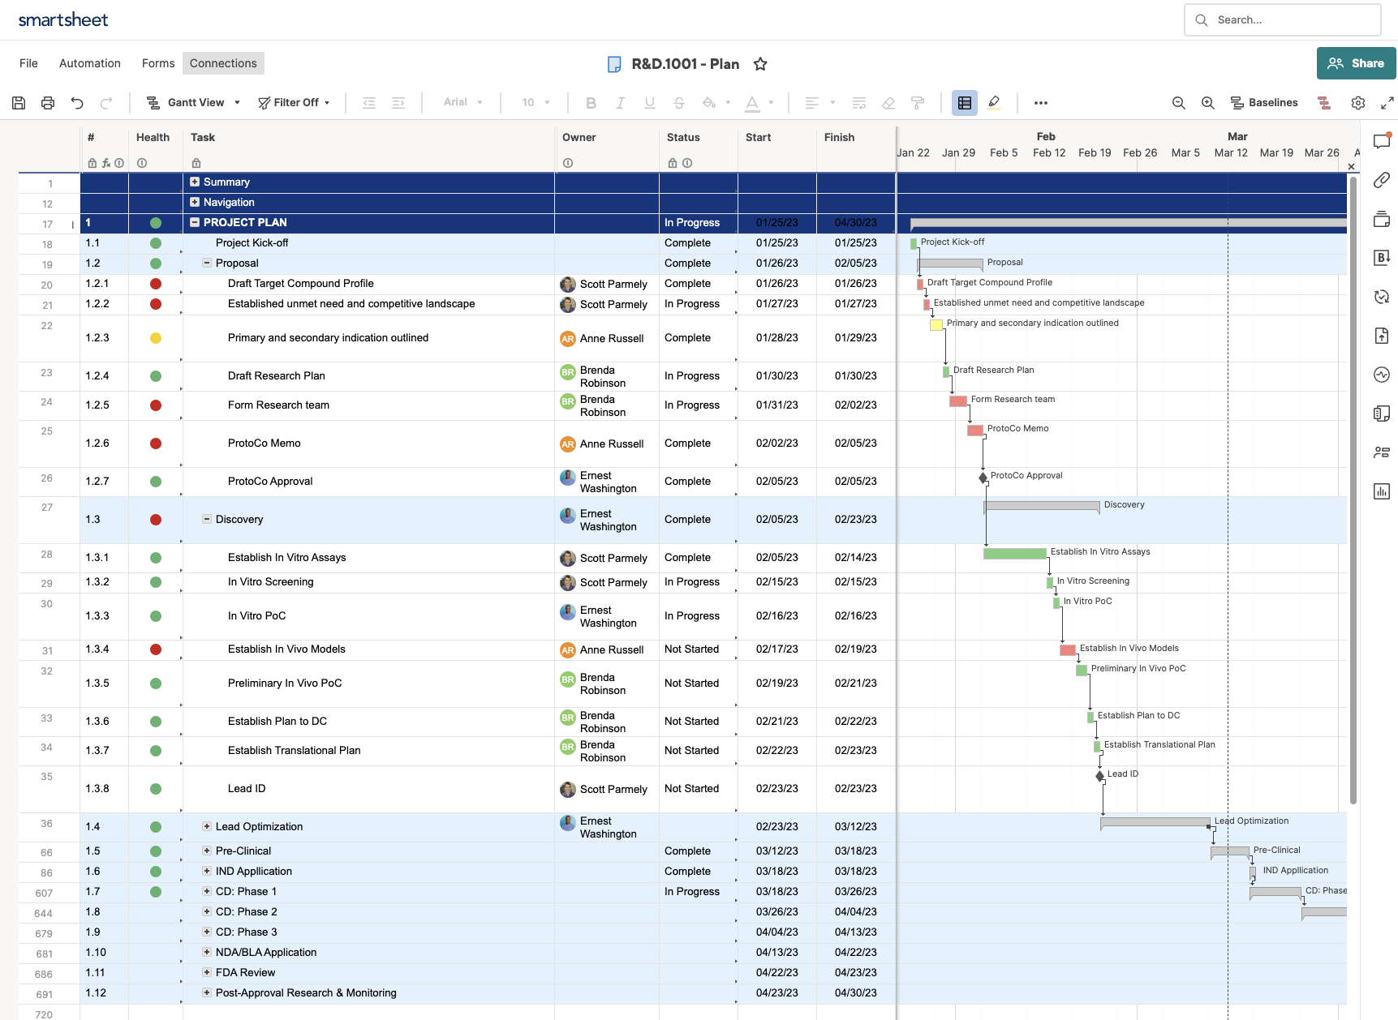Expand the Lead Optimization row
This screenshot has height=1020, width=1398.
coord(207,826)
